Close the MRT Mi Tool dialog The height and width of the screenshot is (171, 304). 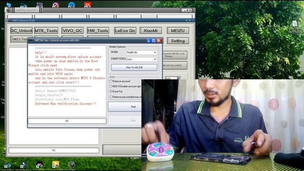point(159,40)
